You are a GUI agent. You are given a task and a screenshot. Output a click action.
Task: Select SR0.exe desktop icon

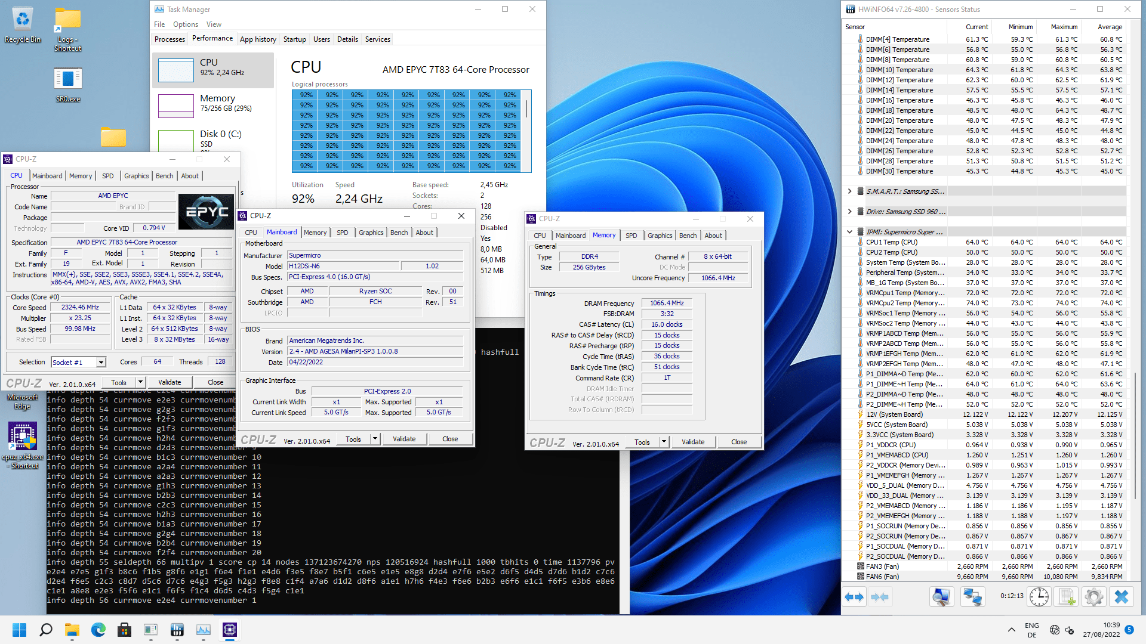coord(67,85)
